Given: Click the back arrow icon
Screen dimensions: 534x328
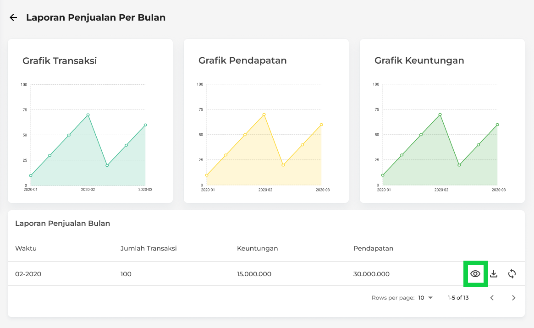Looking at the screenshot, I should pyautogui.click(x=13, y=17).
